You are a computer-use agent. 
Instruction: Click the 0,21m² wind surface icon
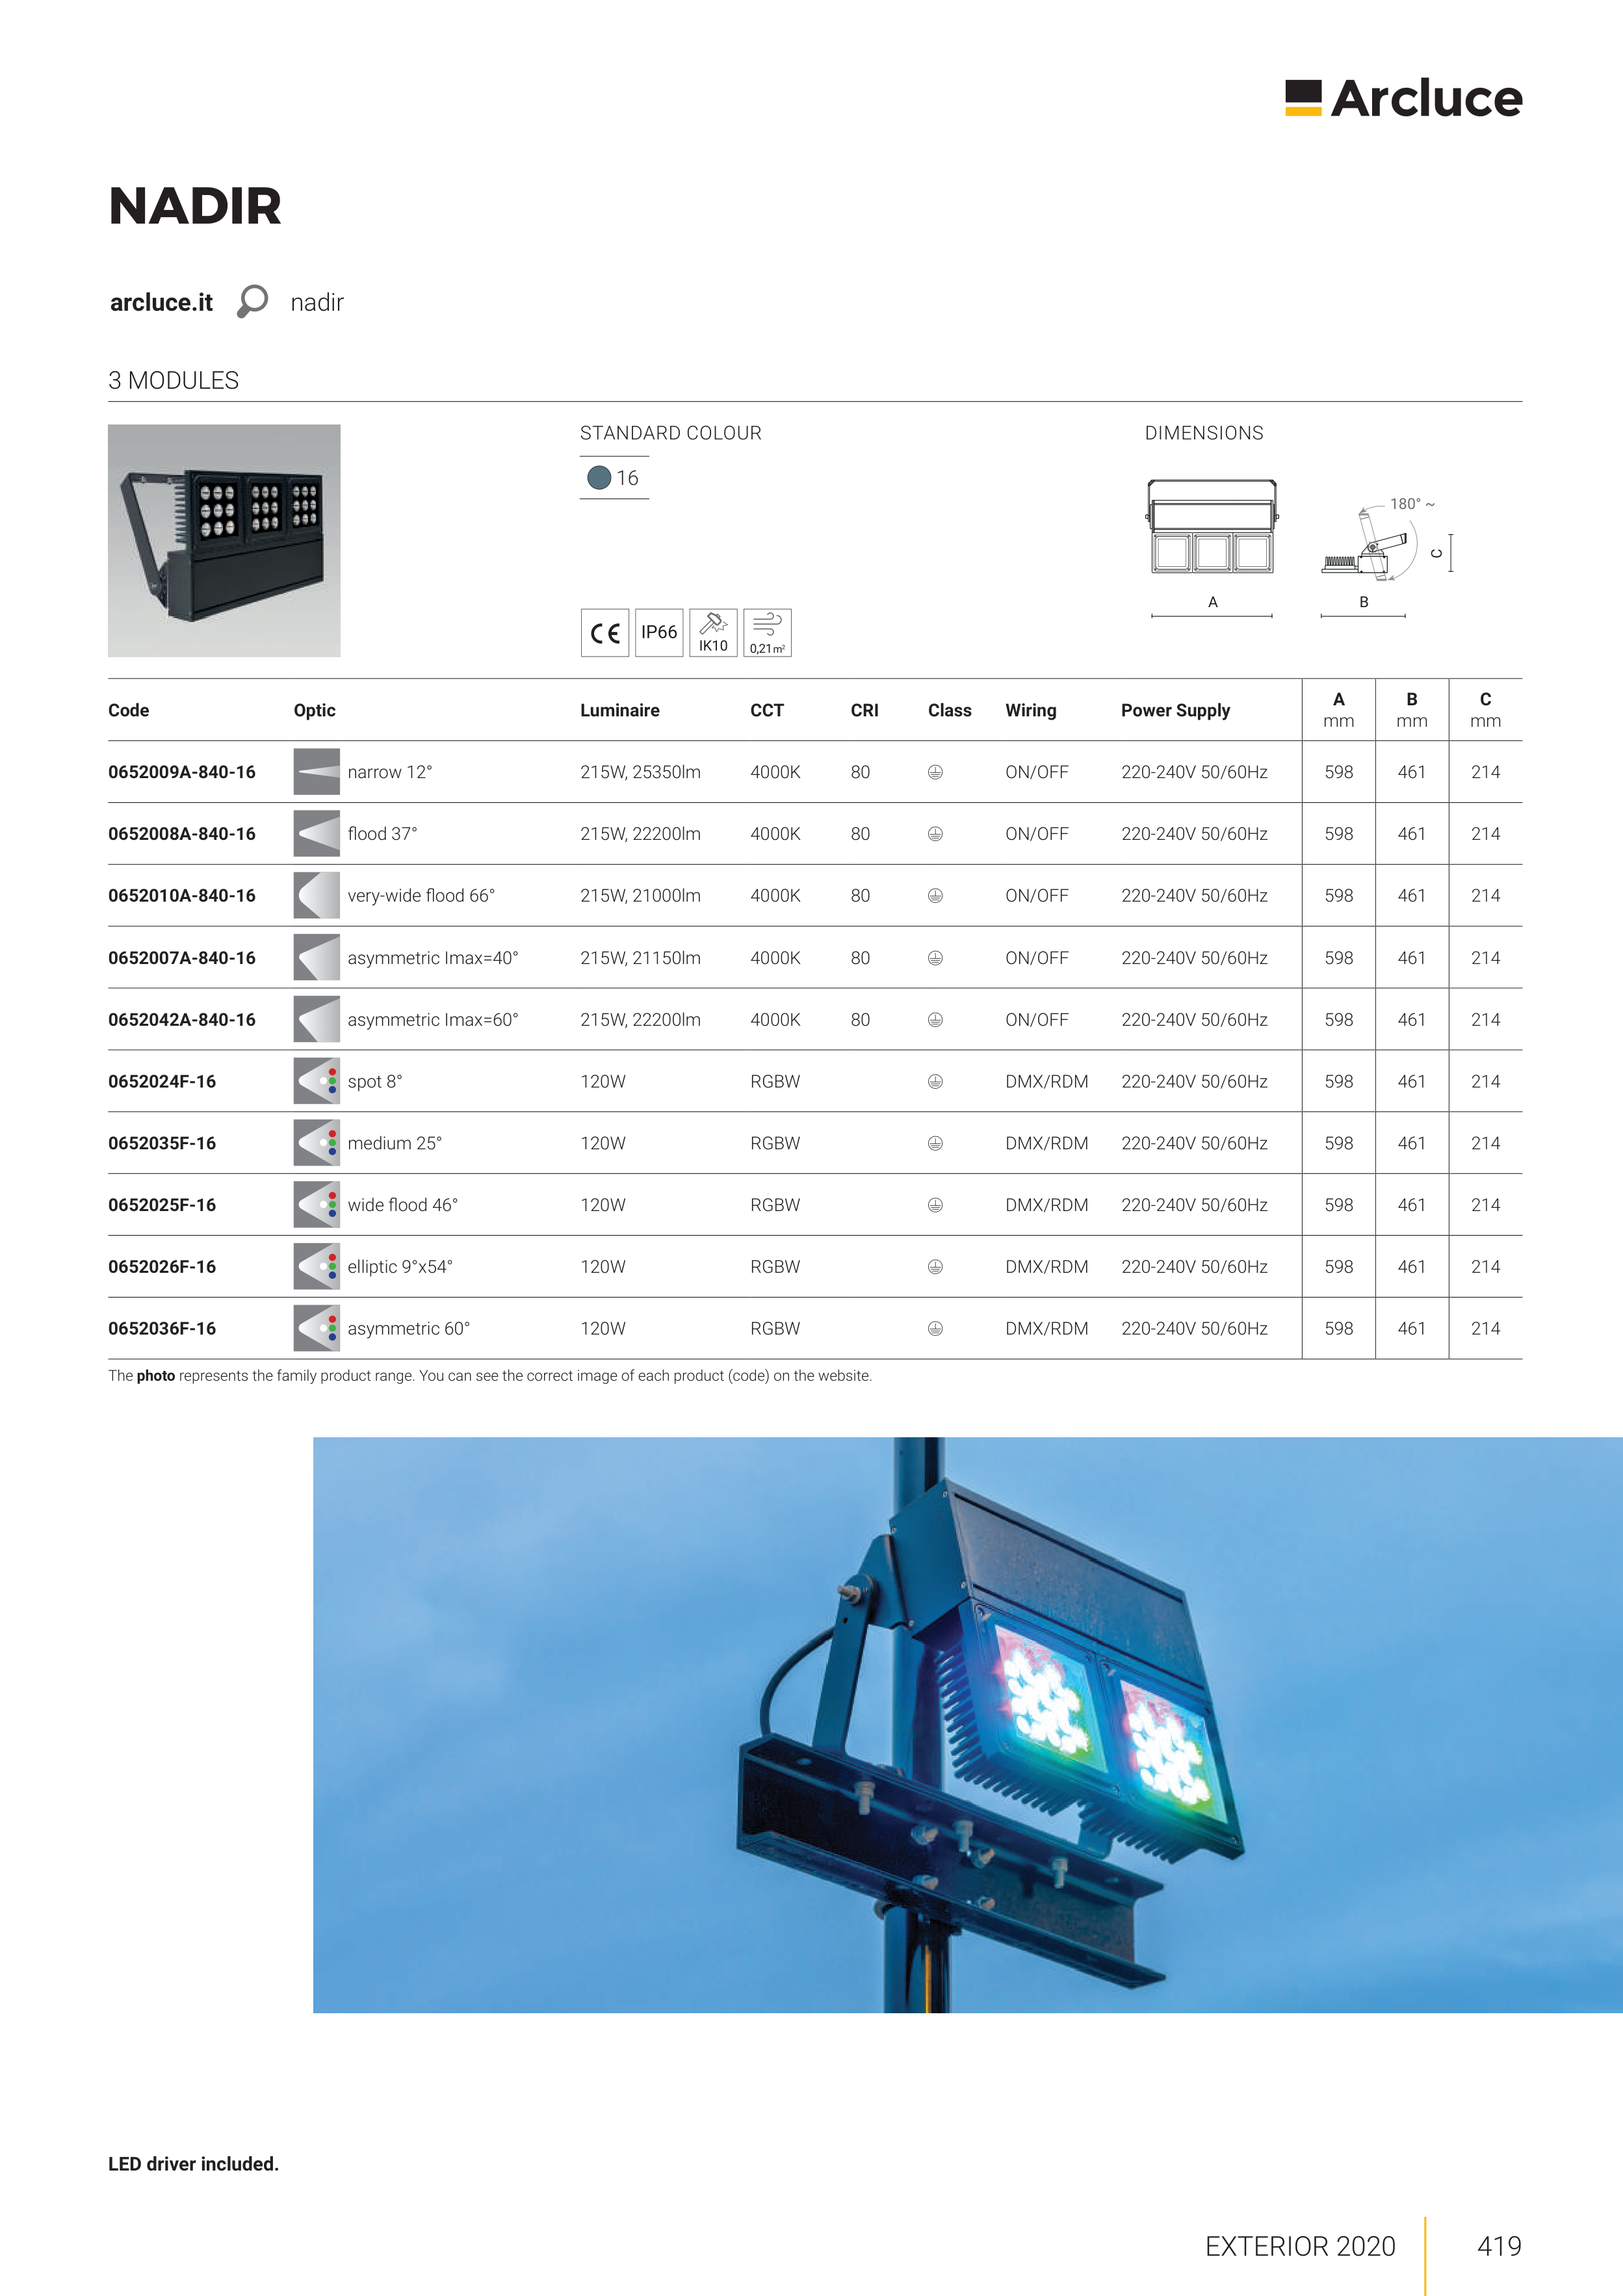(767, 633)
